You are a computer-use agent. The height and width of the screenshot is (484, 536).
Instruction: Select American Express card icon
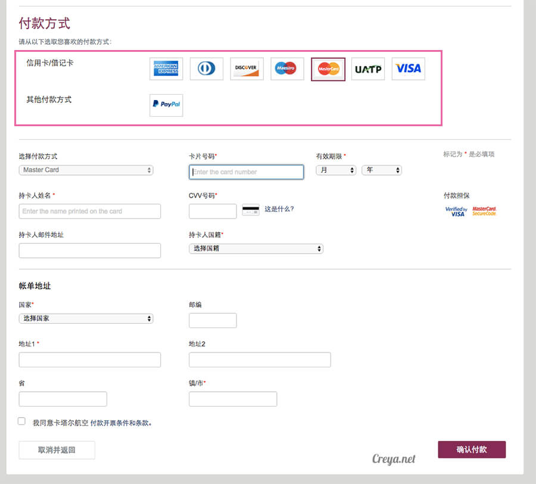coord(166,68)
